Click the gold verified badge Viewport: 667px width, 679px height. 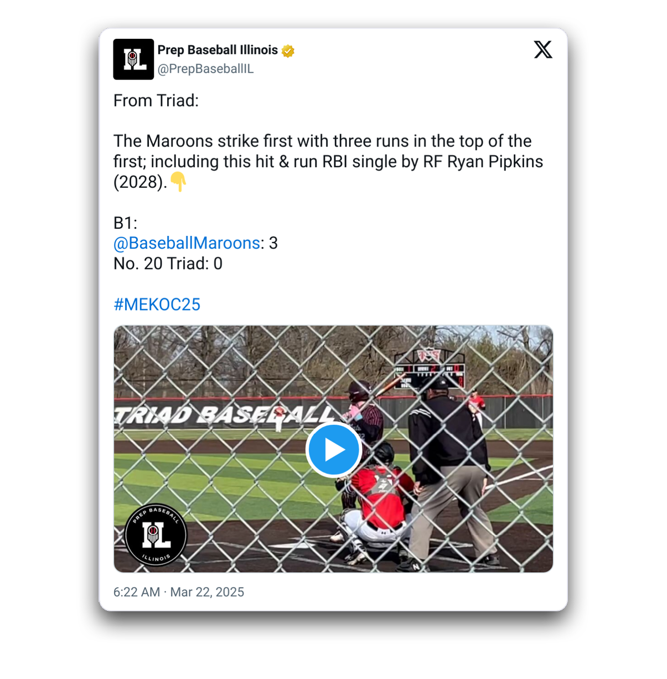click(288, 51)
